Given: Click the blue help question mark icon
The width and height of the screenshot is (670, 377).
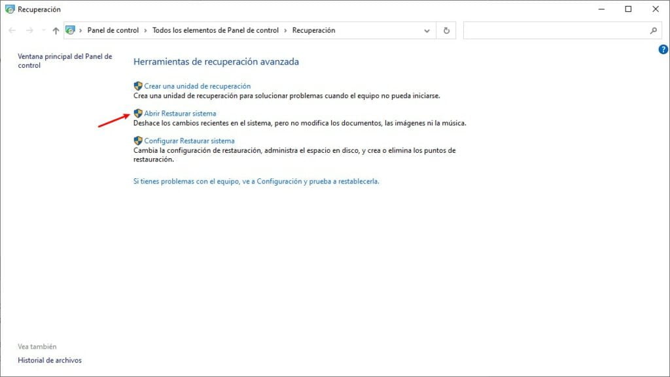Looking at the screenshot, I should tap(663, 50).
